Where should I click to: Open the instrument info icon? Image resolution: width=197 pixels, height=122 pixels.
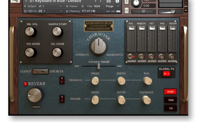point(117,1)
